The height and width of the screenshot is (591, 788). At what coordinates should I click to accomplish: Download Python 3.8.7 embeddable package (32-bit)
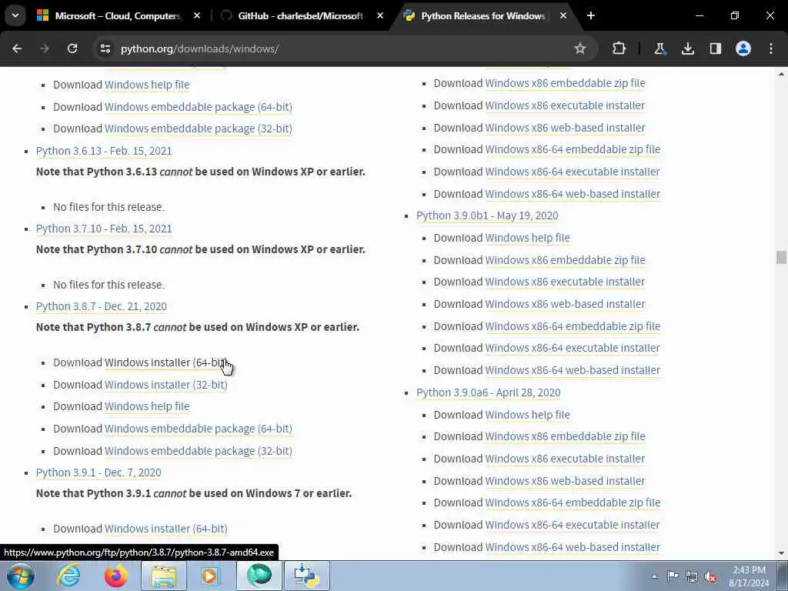pos(198,451)
